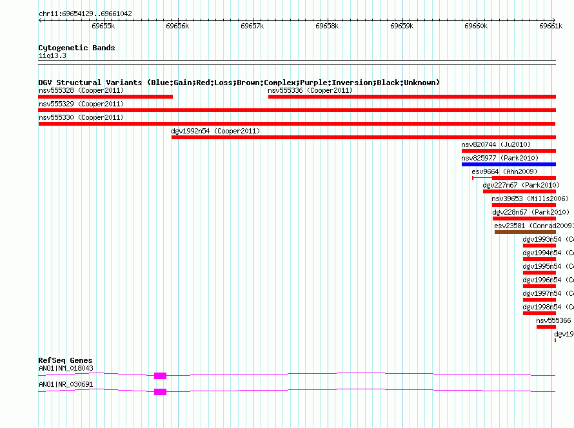Click the red bar under nsv555329

click(297, 110)
